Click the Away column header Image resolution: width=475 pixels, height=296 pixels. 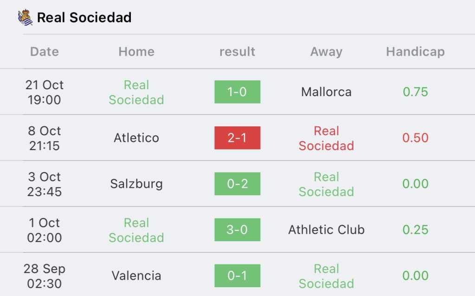[x=326, y=52]
